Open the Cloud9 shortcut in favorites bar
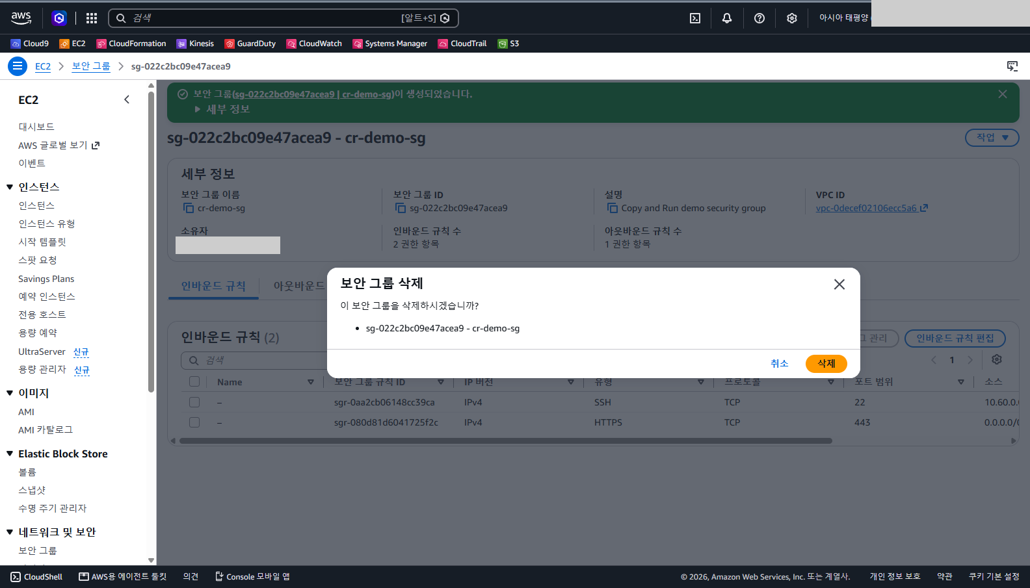The height and width of the screenshot is (588, 1030). pos(30,44)
